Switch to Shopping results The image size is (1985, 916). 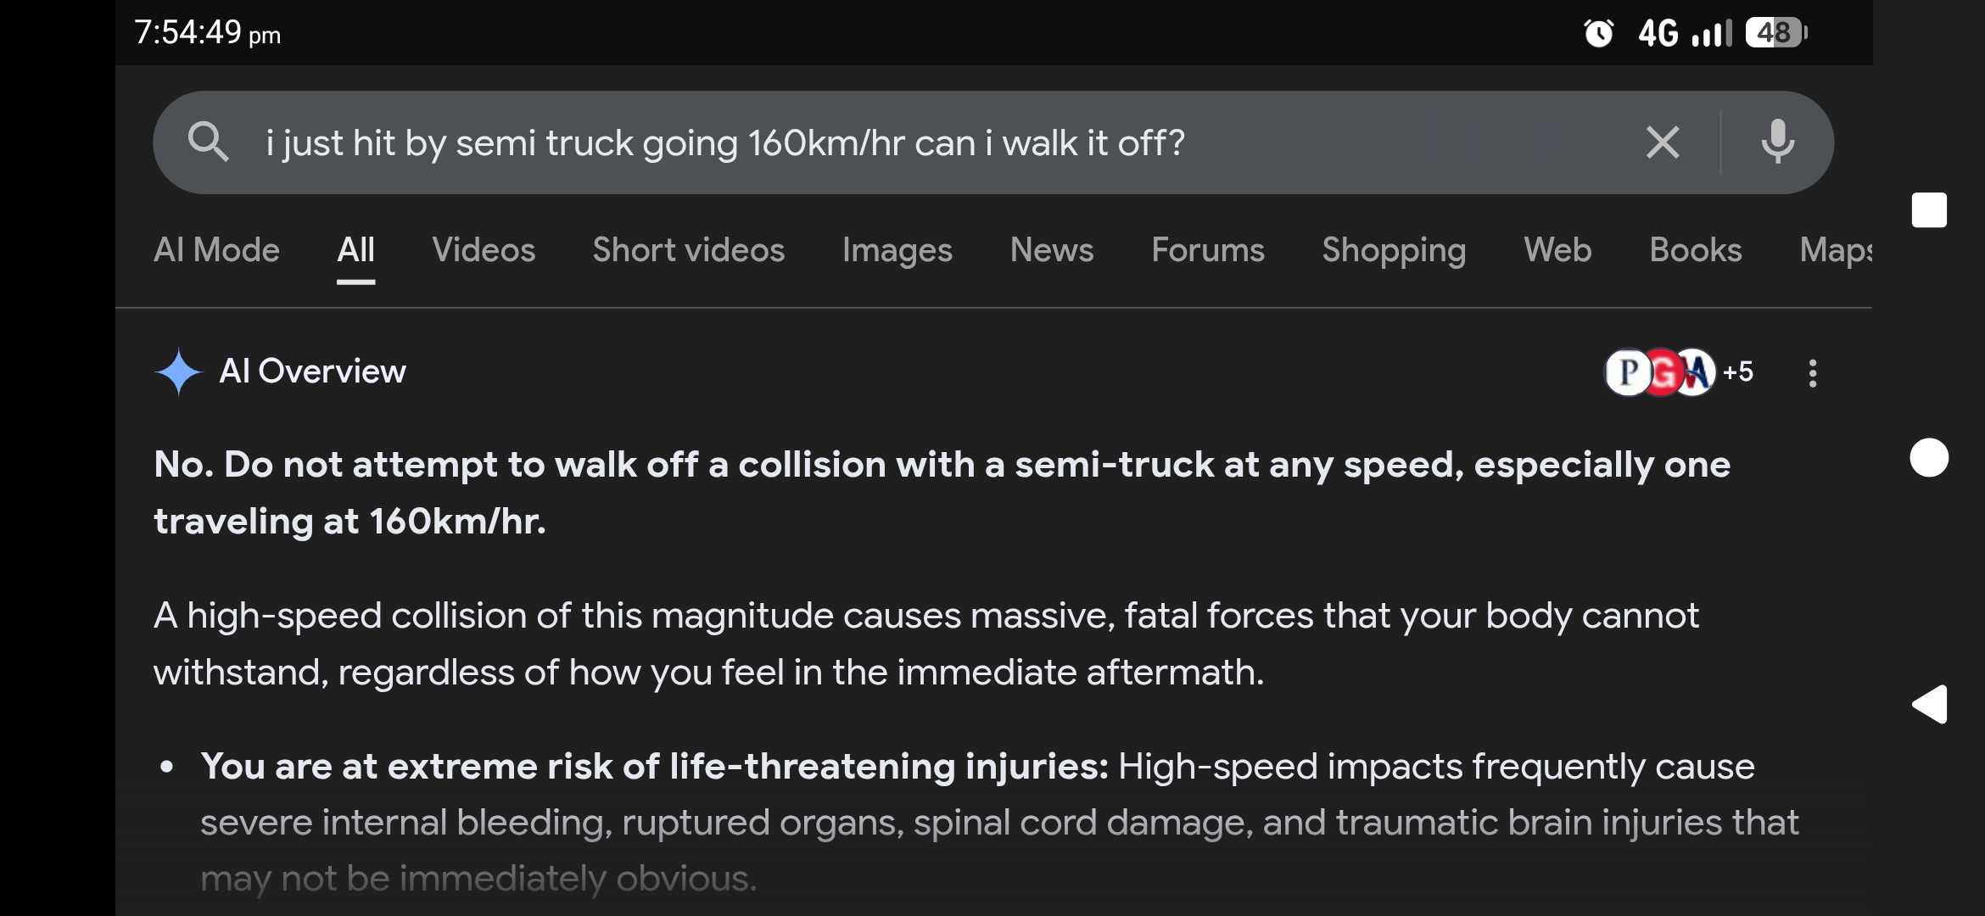[1393, 250]
